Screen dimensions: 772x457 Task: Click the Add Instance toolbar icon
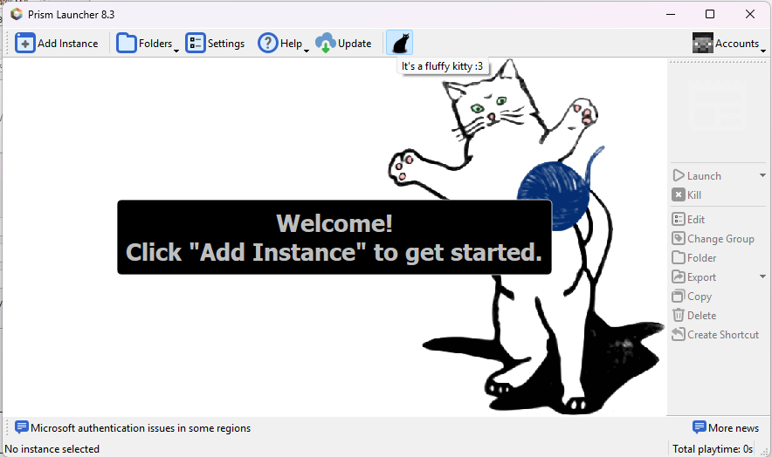25,44
